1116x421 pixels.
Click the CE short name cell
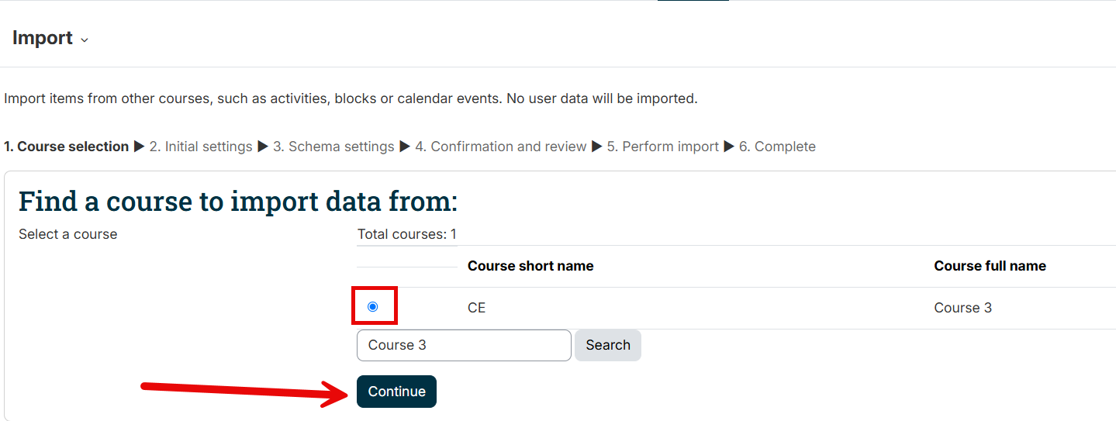tap(476, 308)
